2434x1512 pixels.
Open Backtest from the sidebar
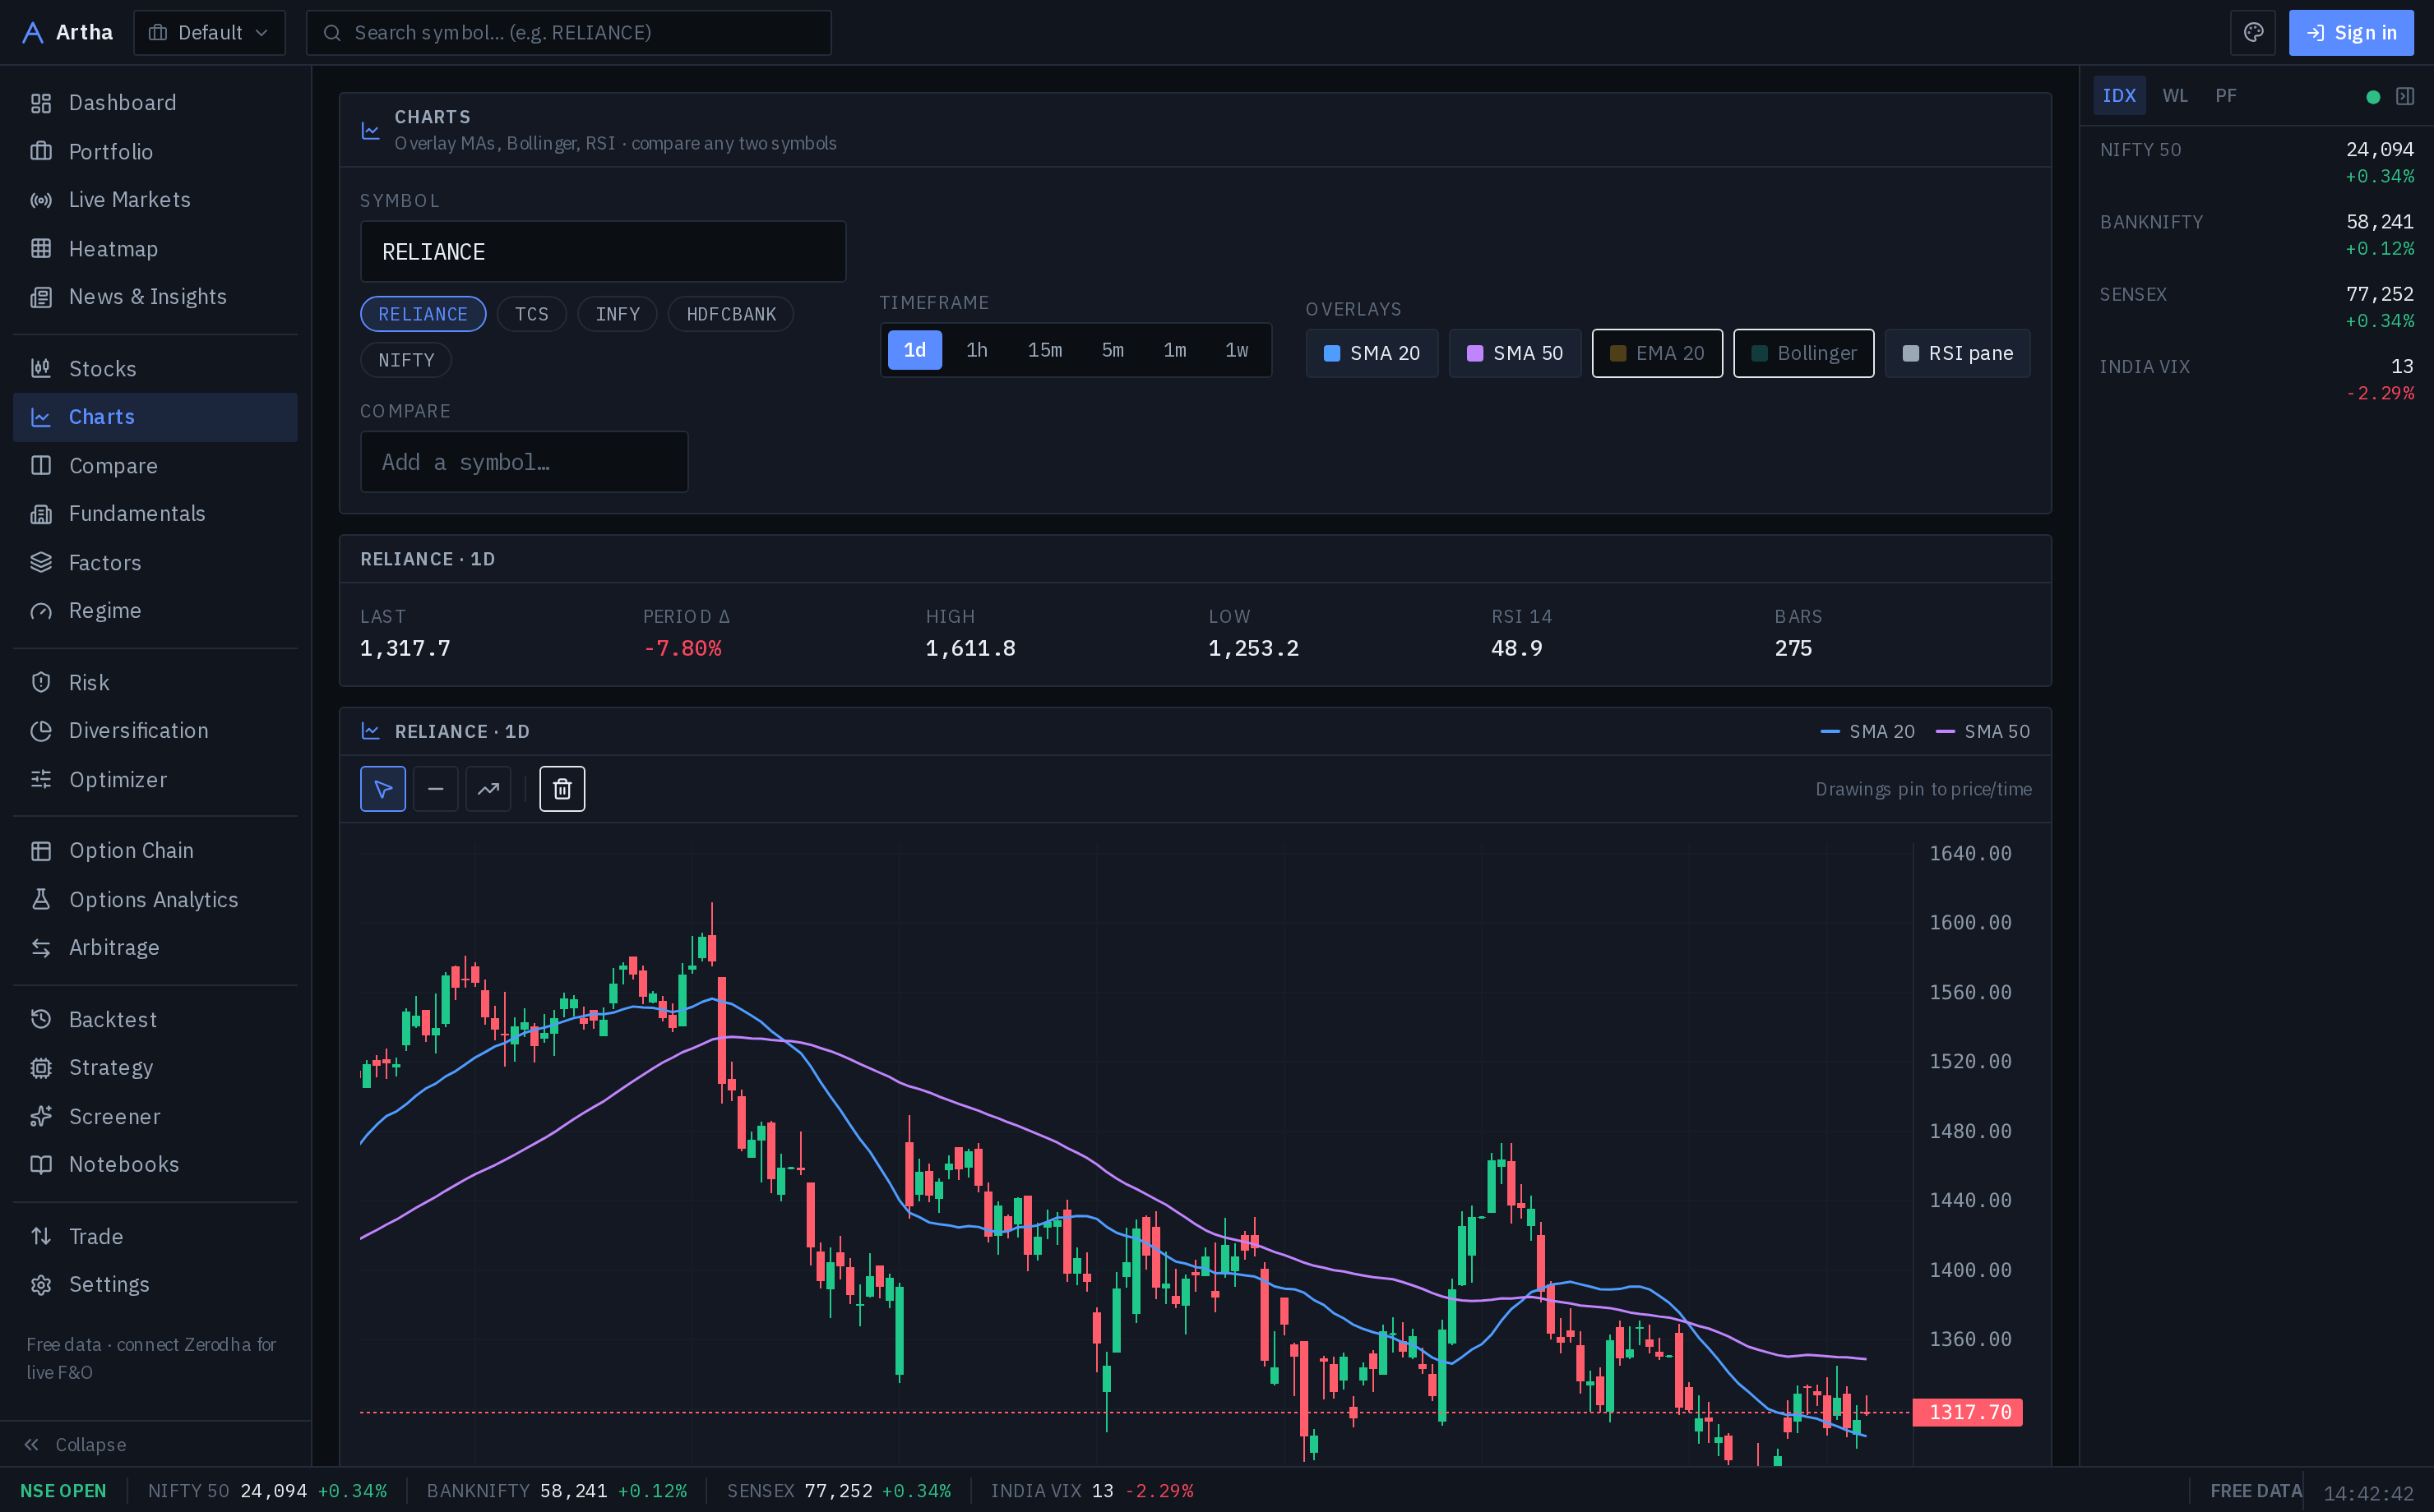pos(155,1020)
